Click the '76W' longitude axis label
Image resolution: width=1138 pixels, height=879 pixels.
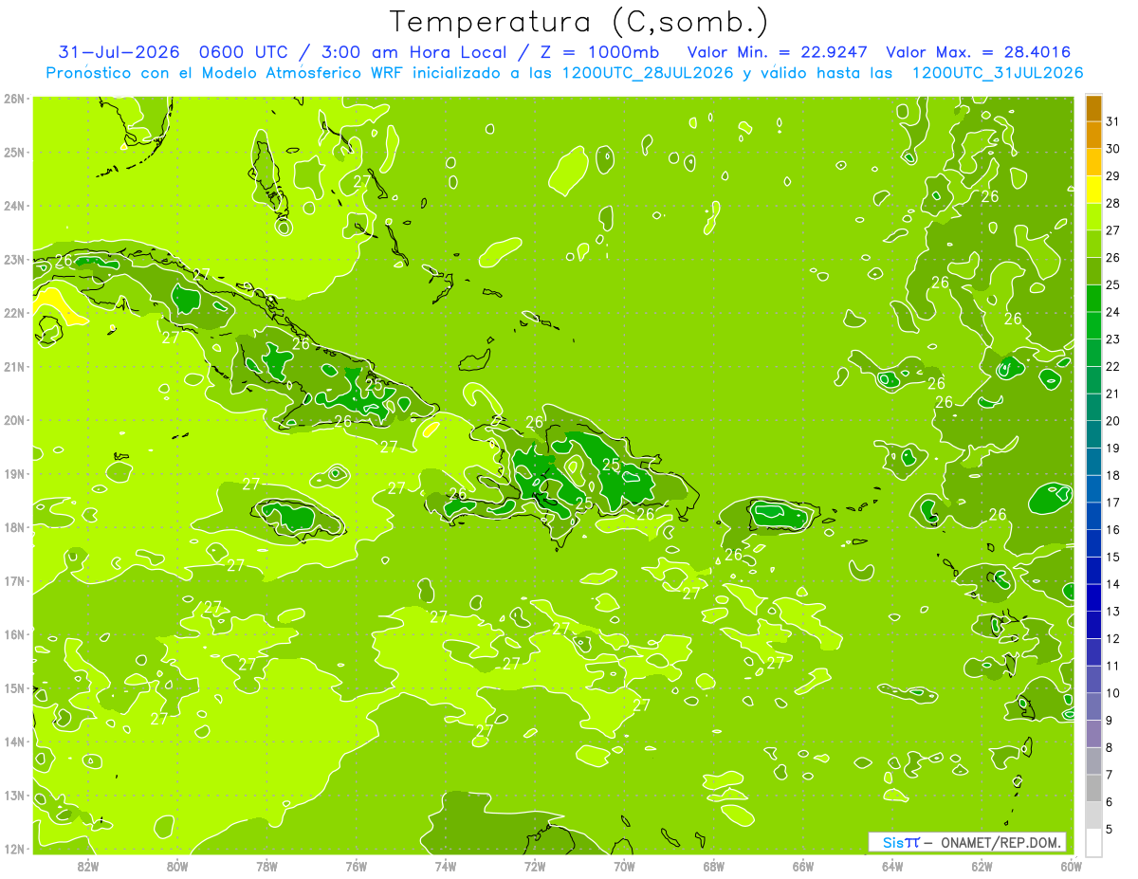pyautogui.click(x=356, y=866)
